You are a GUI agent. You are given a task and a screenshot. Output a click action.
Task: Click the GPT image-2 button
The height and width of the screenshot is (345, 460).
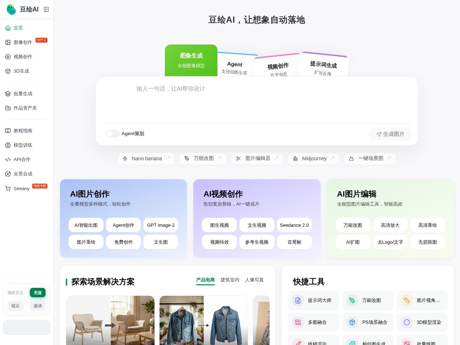coord(161,225)
